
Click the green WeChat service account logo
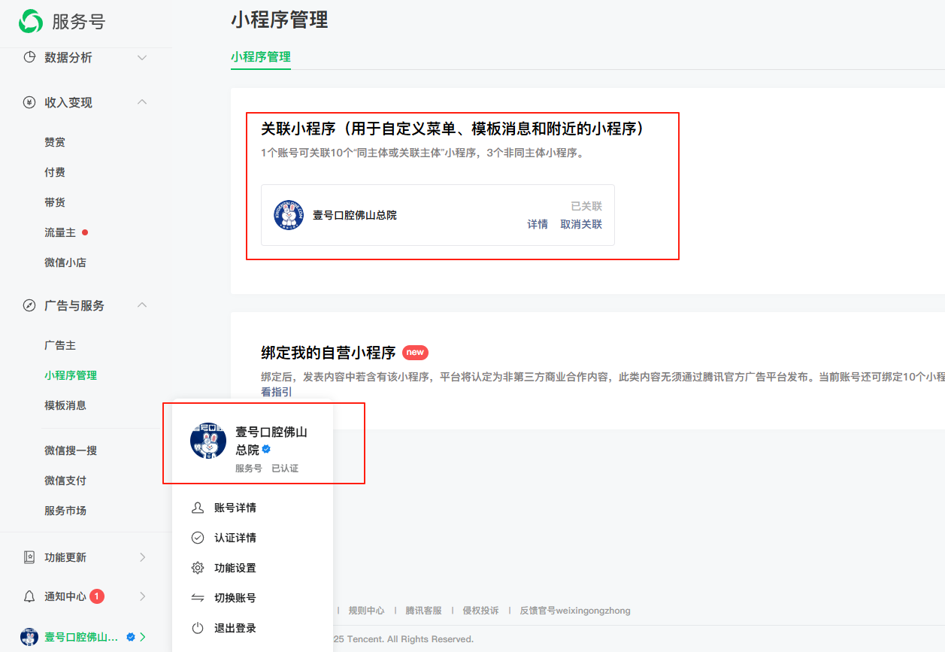tap(31, 21)
